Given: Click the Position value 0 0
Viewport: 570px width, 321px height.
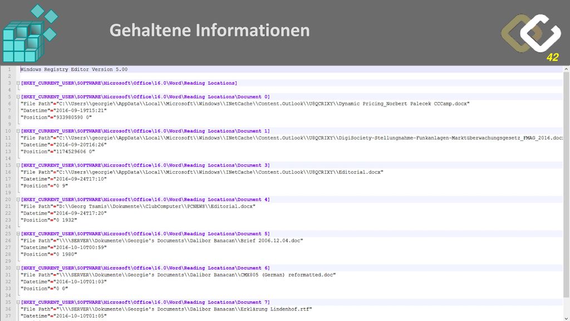Looking at the screenshot, I should [x=61, y=289].
